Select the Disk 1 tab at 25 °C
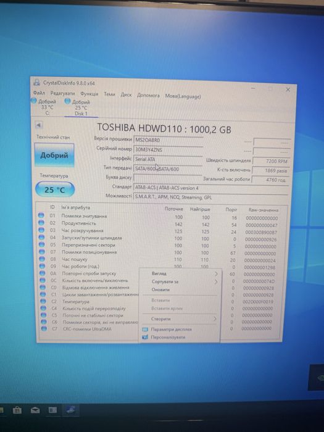Screen dimensions: 324x432 click(x=80, y=108)
